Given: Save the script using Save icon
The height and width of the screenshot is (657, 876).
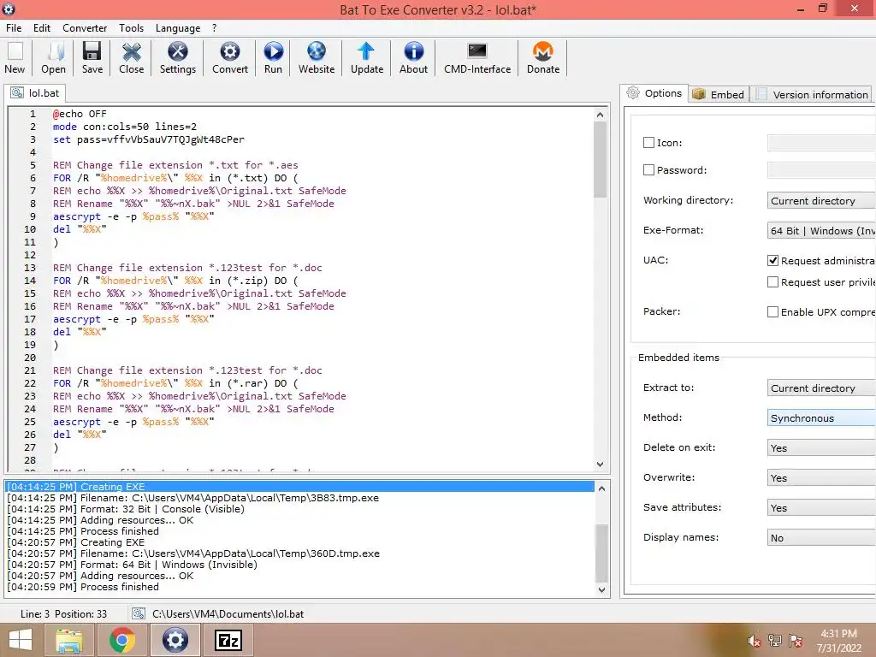Looking at the screenshot, I should (x=92, y=58).
